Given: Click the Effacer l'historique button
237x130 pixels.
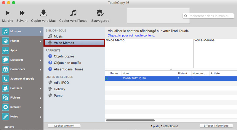Looking at the screenshot, I should [x=216, y=126].
